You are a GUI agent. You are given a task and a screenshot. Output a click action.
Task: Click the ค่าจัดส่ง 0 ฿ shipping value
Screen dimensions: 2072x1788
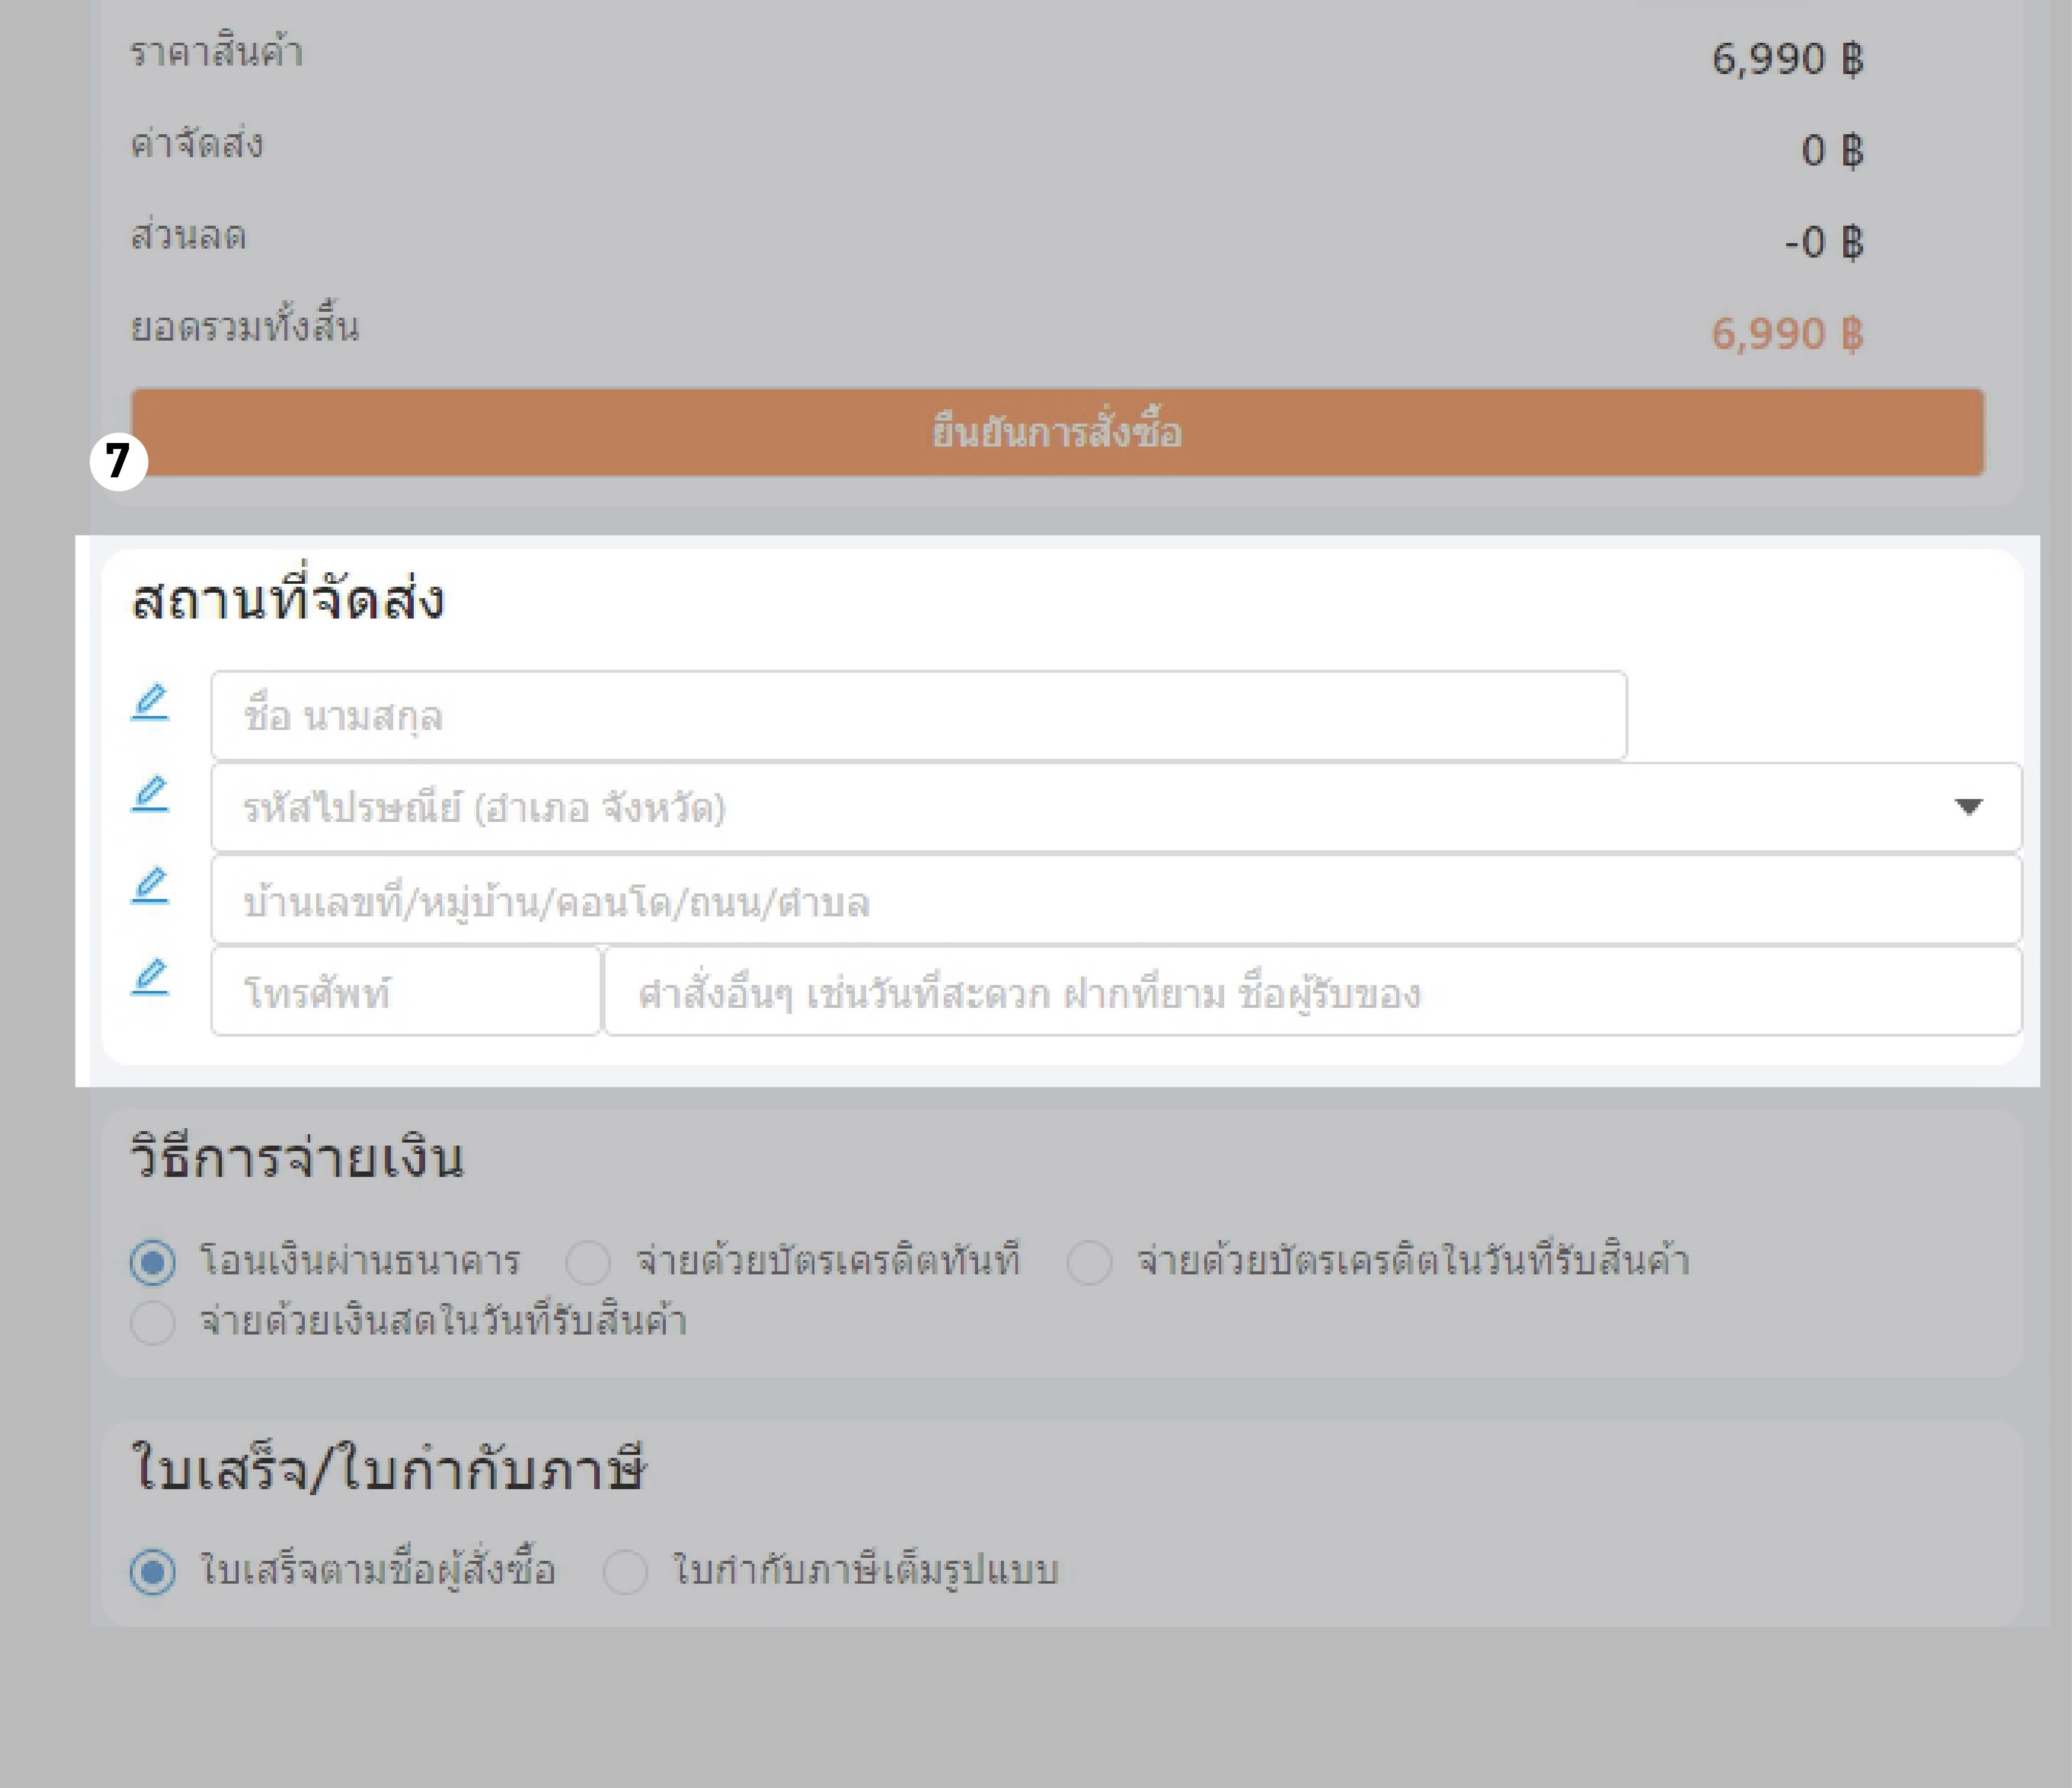click(1832, 150)
